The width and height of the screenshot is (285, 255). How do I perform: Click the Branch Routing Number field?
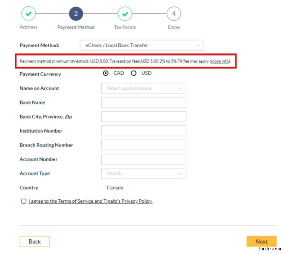pos(144,145)
